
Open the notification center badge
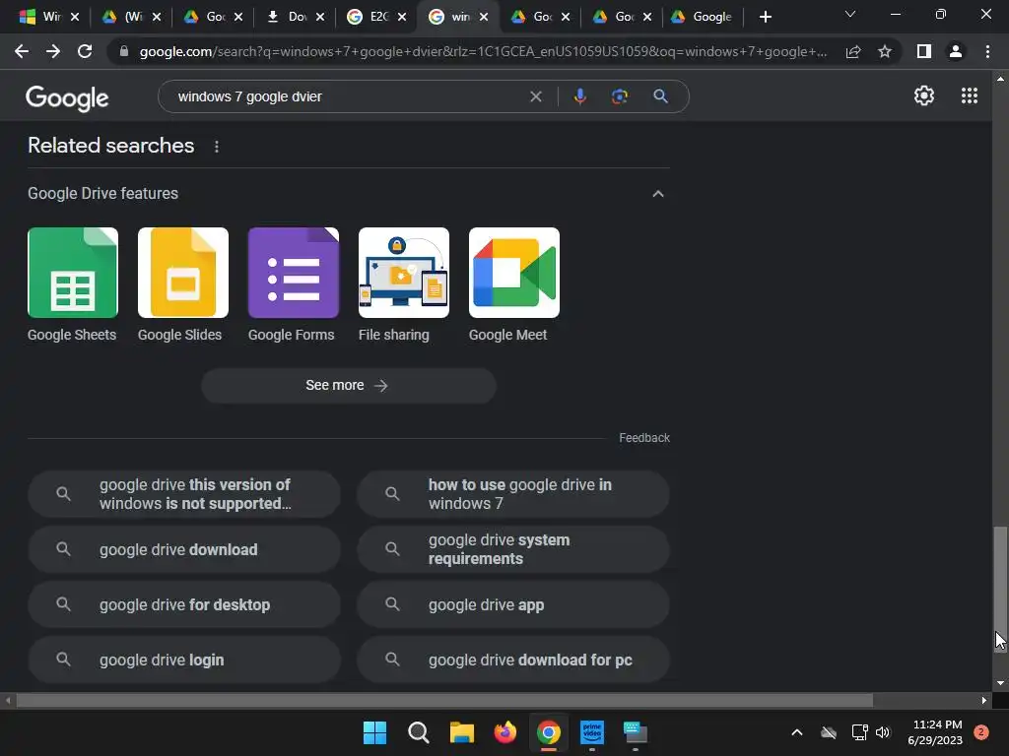(x=981, y=732)
